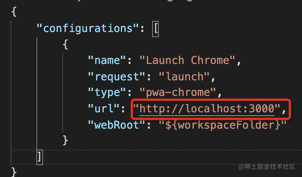Click the "pwa-chrome" value
This screenshot has height=177, width=302.
(x=178, y=93)
